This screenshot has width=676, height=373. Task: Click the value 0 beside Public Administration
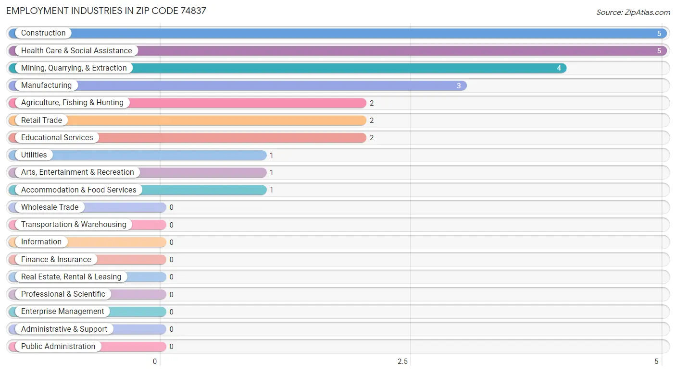171,347
